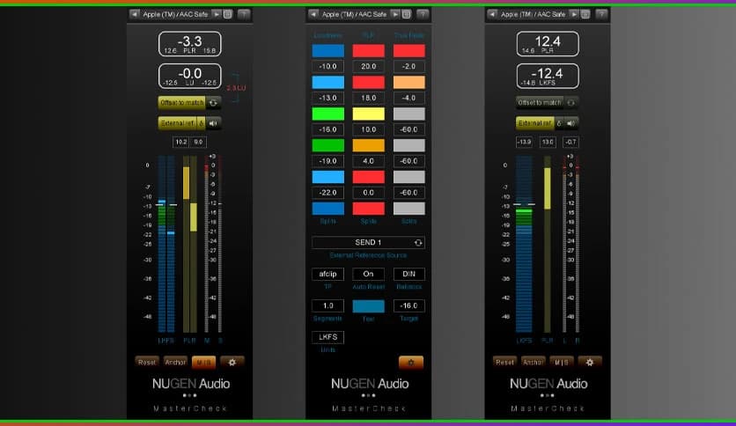
Task: Toggle External ref in left panel
Action: tap(178, 123)
